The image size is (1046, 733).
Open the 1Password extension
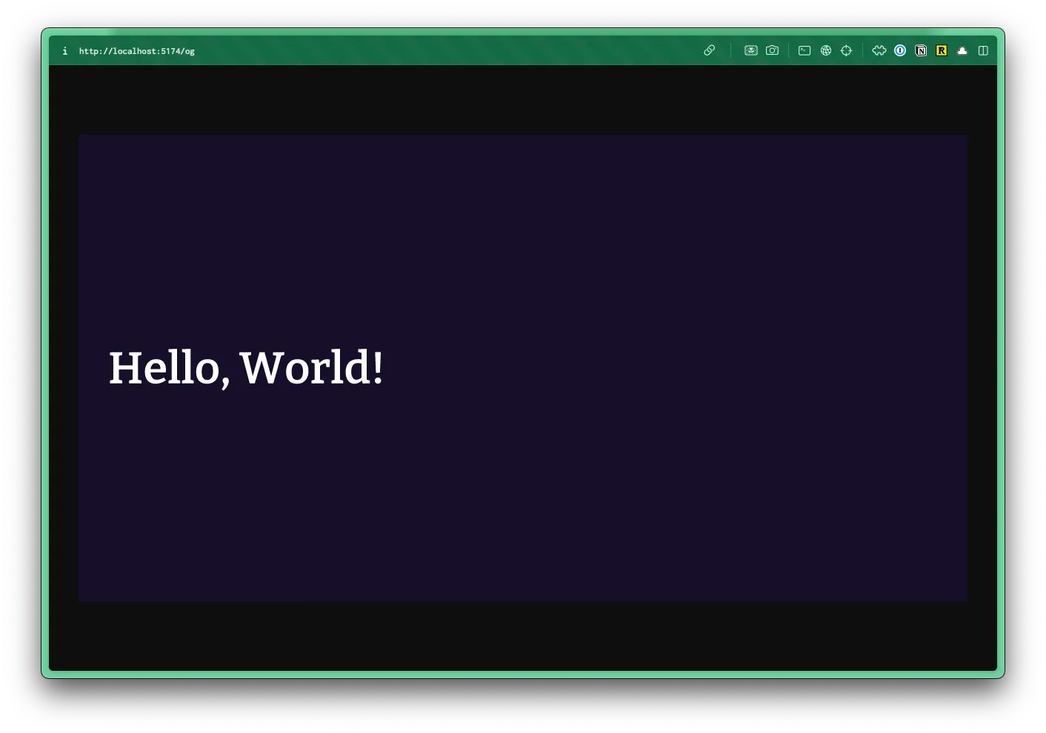(900, 50)
